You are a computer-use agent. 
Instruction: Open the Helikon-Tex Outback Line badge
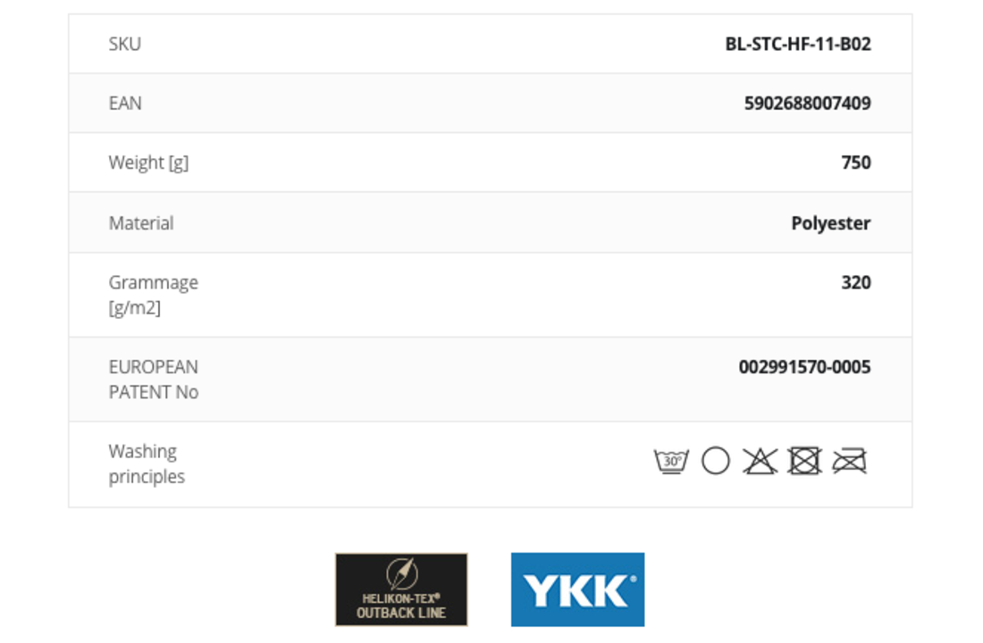click(x=401, y=589)
